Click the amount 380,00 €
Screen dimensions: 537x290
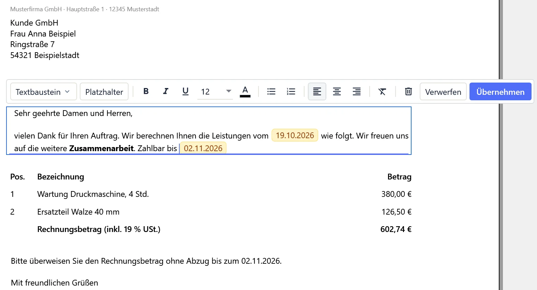coord(397,194)
